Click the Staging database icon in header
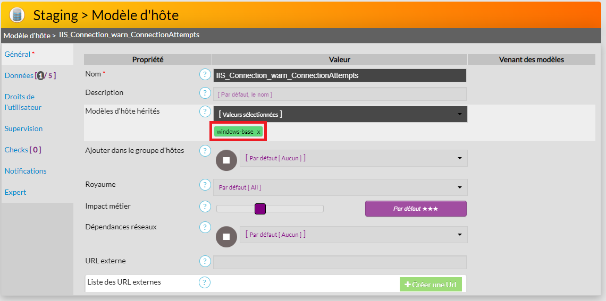 17,15
